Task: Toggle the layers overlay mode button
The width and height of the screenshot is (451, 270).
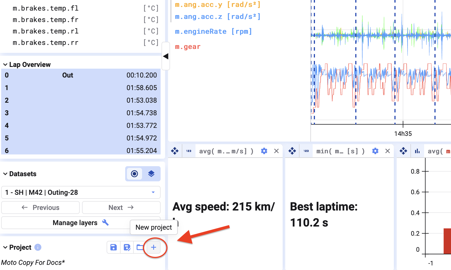Action: pyautogui.click(x=151, y=174)
